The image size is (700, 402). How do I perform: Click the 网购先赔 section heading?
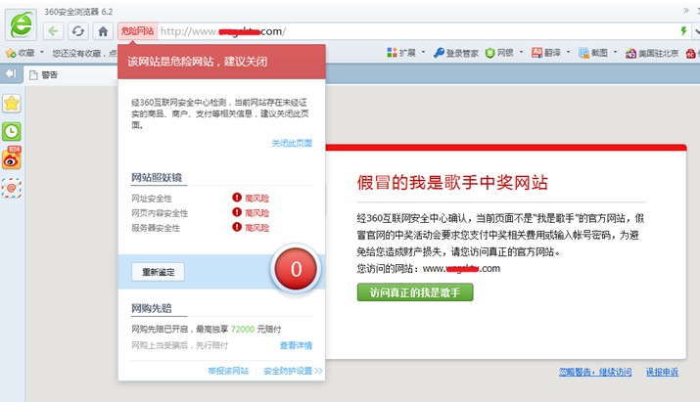152,308
